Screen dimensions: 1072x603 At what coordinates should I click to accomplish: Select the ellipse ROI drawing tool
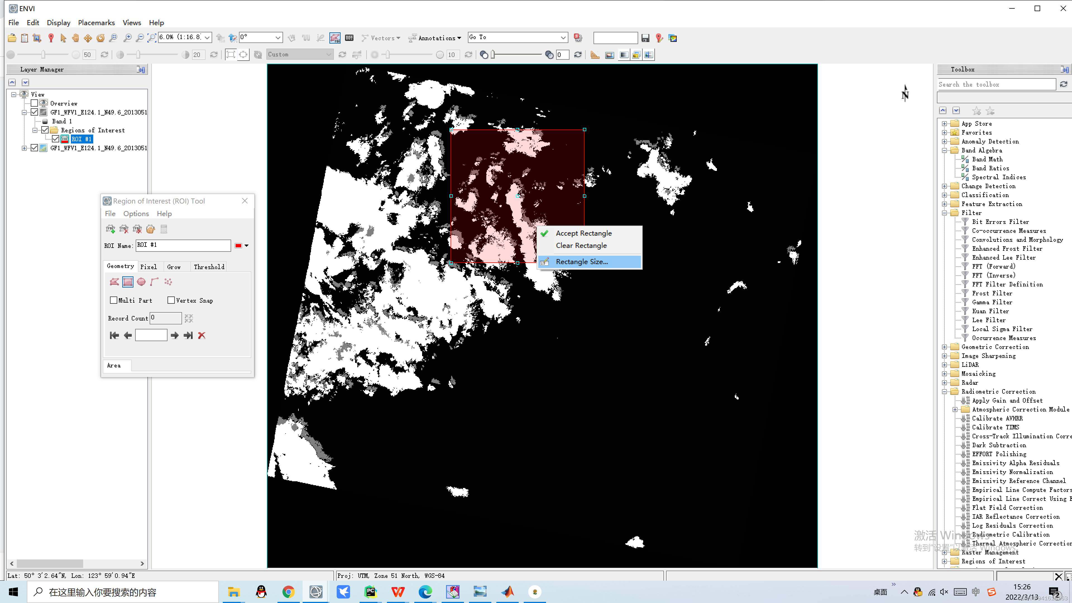pyautogui.click(x=141, y=282)
